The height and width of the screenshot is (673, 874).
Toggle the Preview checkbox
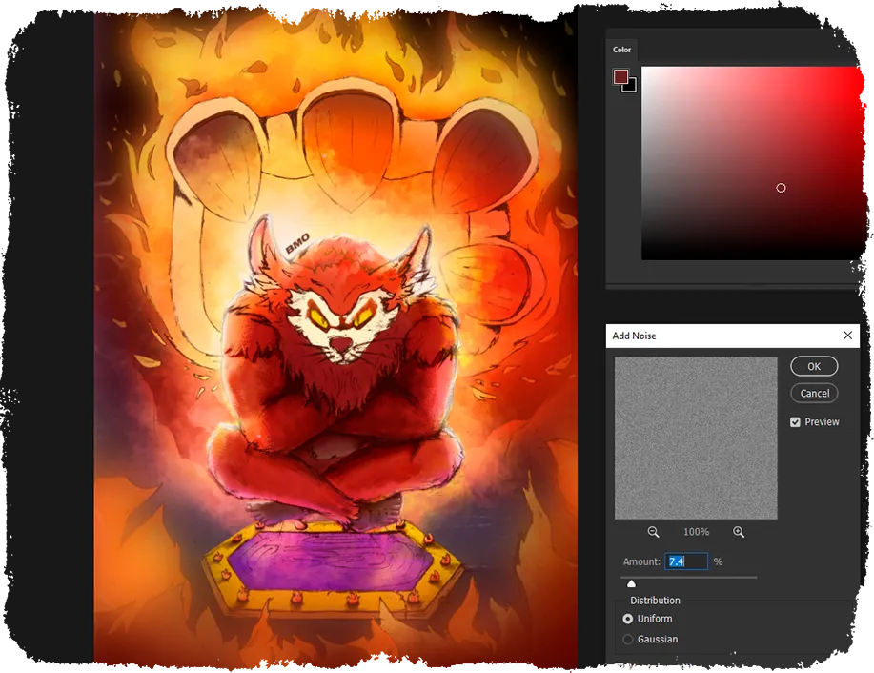pos(796,422)
